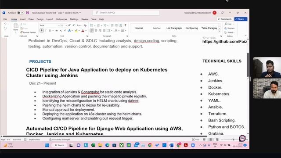Switch to the References tab
This screenshot has width=281, height=158.
tap(61, 19)
